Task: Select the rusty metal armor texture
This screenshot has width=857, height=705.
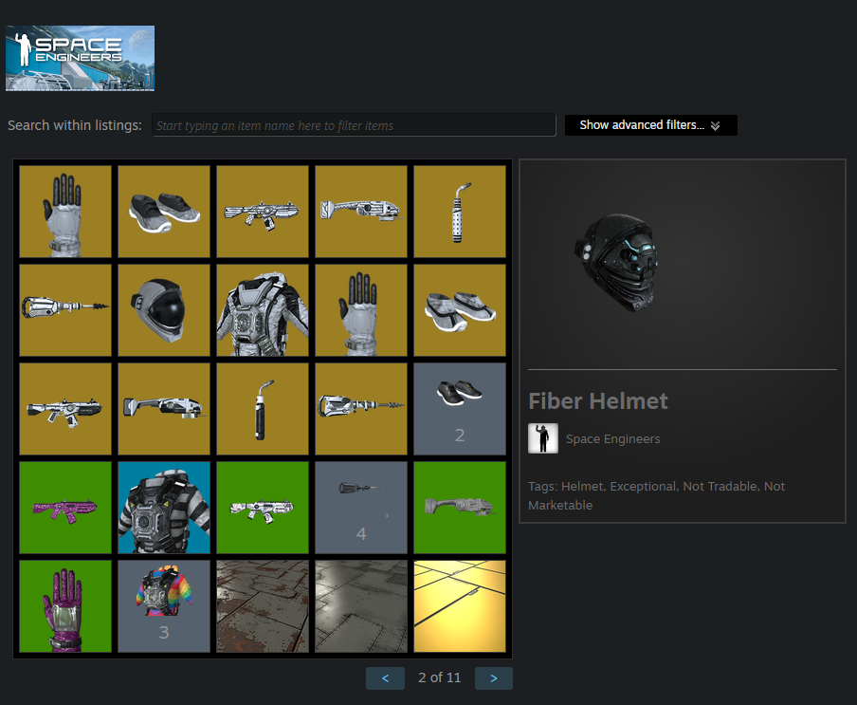Action: (263, 606)
